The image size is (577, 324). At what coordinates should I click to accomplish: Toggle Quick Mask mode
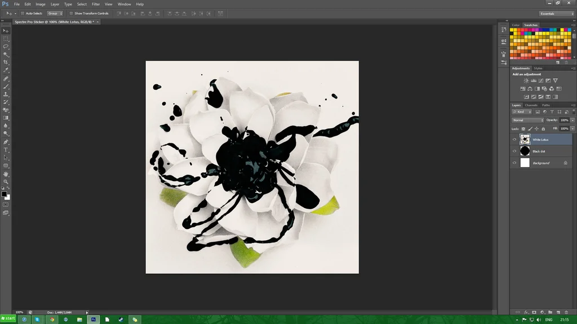6,205
